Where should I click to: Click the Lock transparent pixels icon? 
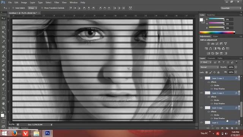point(207,72)
